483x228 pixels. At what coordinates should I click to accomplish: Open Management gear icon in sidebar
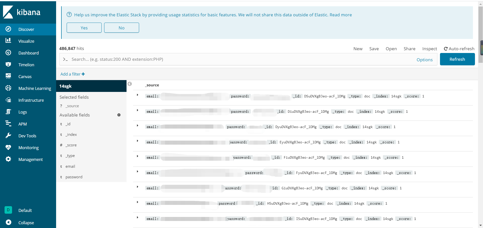point(8,159)
